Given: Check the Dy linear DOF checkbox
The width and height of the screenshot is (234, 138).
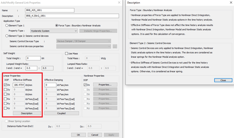Looking at the screenshot, I should point(6,90).
